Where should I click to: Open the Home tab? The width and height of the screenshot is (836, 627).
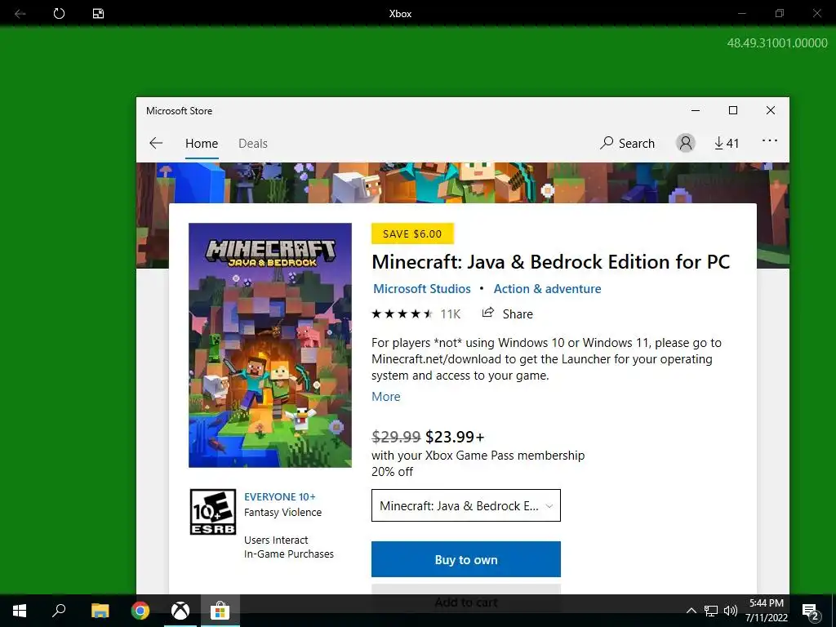202,144
